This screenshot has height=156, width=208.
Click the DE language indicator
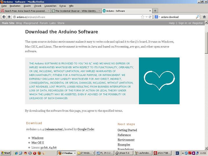point(177,153)
